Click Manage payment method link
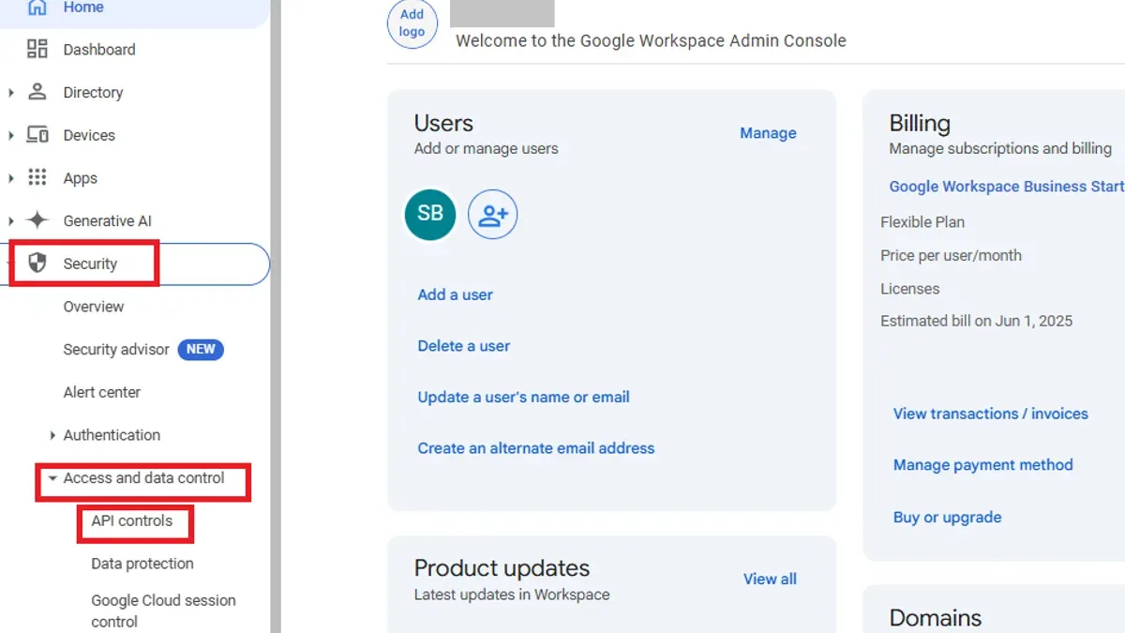This screenshot has width=1125, height=633. (x=983, y=465)
